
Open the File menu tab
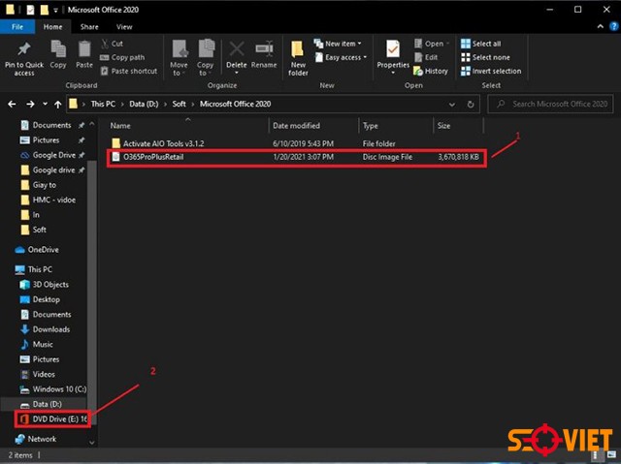[x=17, y=27]
